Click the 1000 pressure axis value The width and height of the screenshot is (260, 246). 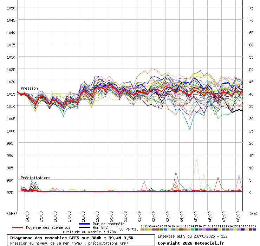click(11, 131)
